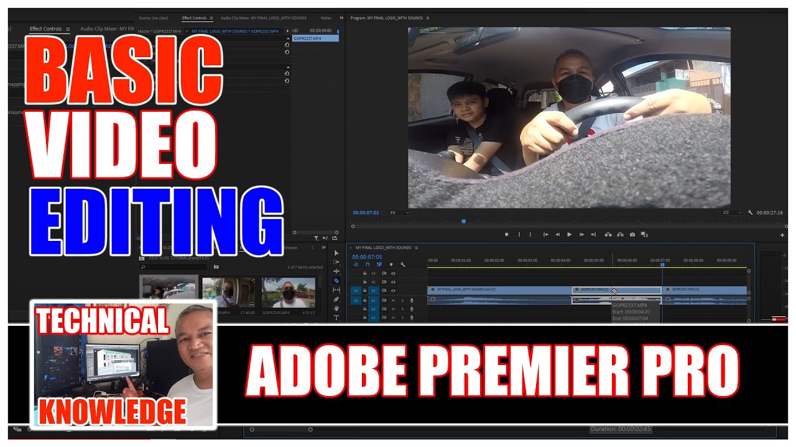This screenshot has width=796, height=447.
Task: Select the Pen tool
Action: point(336,299)
